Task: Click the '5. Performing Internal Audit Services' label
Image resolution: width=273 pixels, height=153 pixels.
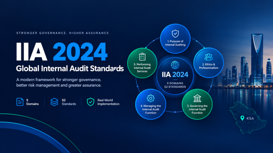Action: click(x=142, y=68)
